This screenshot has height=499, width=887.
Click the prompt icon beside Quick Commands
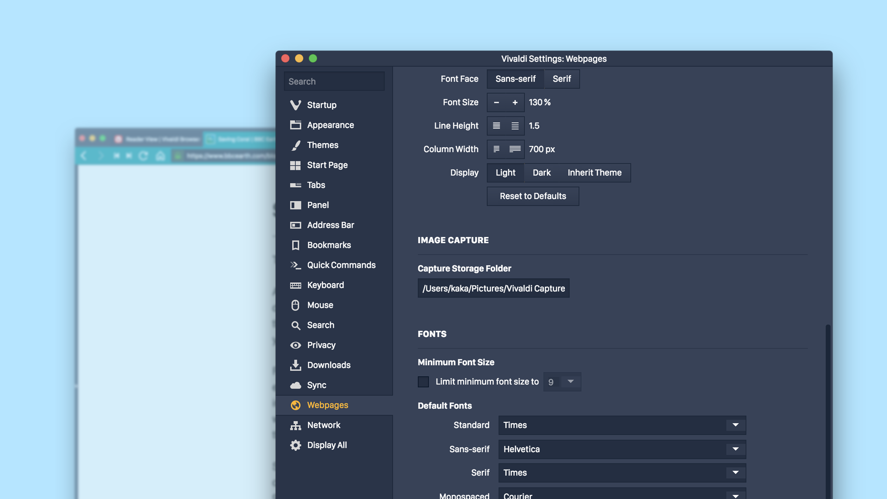click(296, 265)
